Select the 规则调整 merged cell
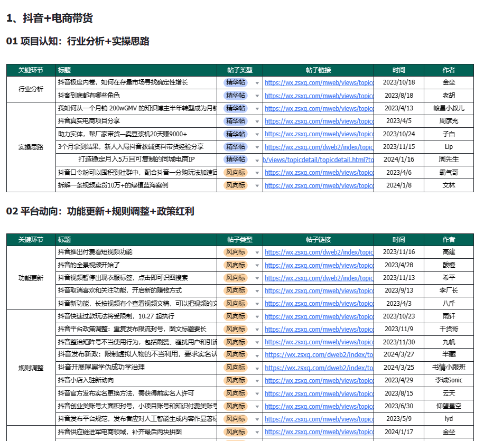 tap(31, 368)
